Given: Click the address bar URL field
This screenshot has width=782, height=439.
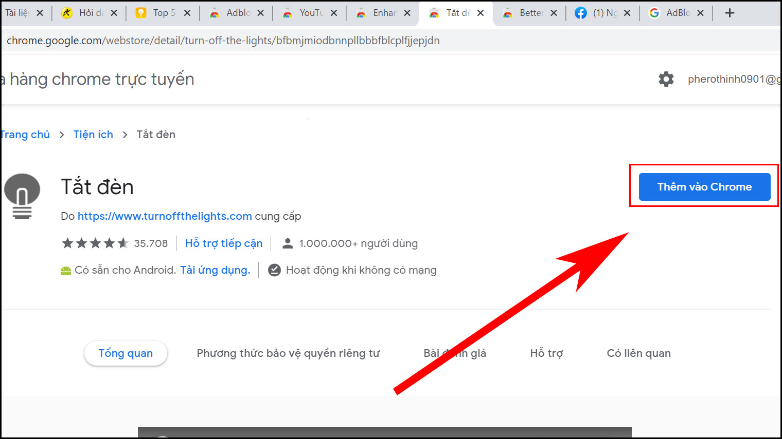Looking at the screenshot, I should [x=222, y=40].
